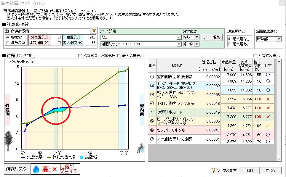
Task: Close the 壁内結露チェック window
Action: coord(282,3)
